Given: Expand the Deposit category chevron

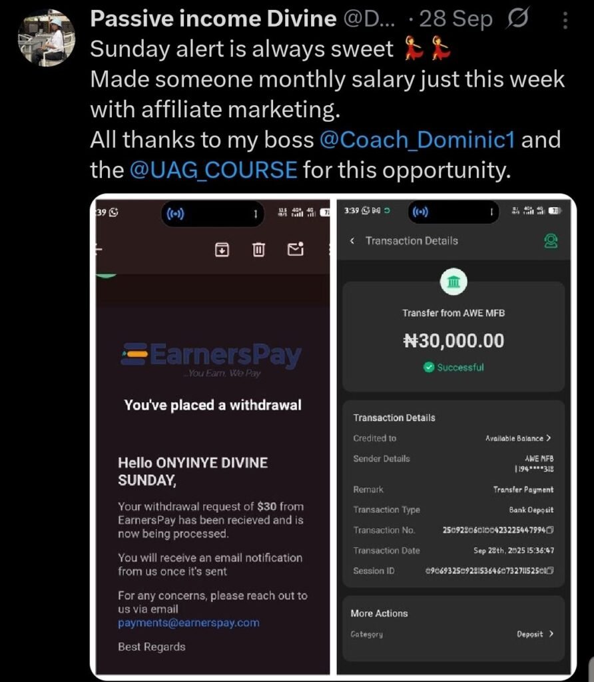Looking at the screenshot, I should click(x=551, y=634).
